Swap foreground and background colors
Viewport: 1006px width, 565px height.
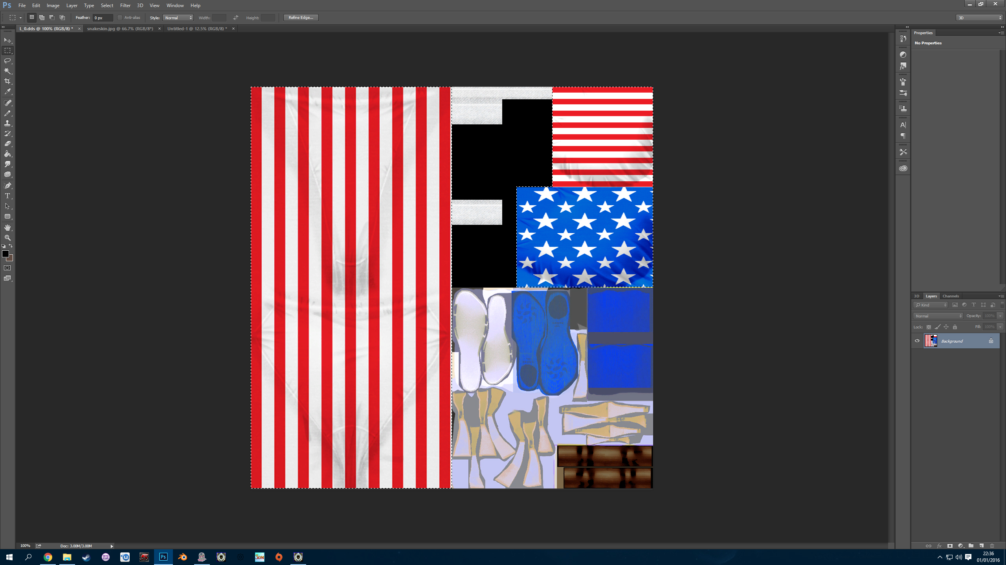coord(11,246)
